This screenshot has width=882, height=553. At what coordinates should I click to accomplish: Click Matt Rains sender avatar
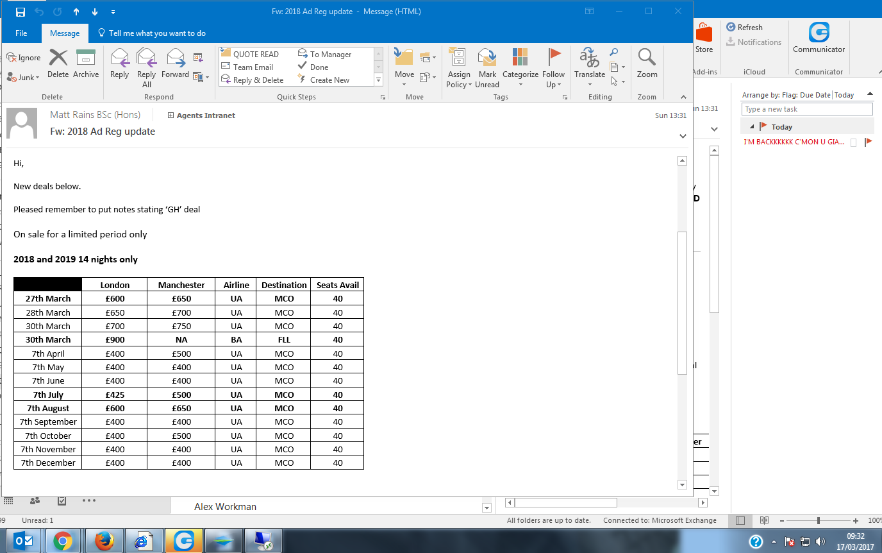tap(21, 124)
